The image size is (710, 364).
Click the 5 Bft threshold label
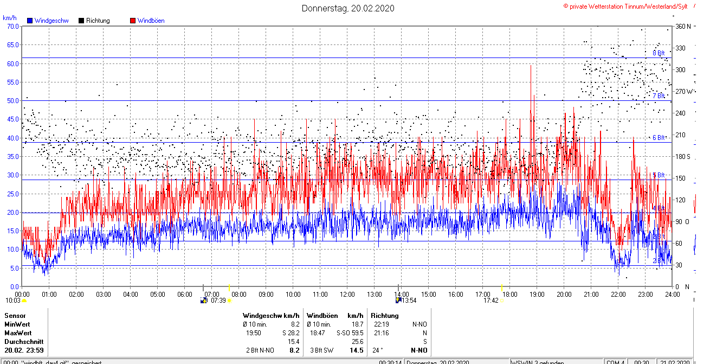coord(659,175)
